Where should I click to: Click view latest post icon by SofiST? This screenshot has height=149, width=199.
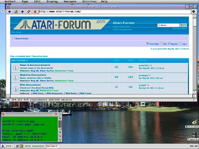click(x=148, y=85)
